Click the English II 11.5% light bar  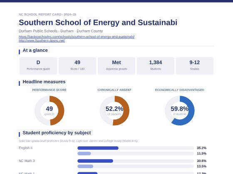(84, 153)
